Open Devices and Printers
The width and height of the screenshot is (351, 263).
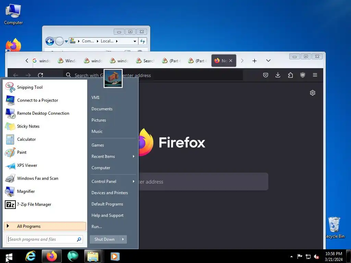tap(110, 193)
